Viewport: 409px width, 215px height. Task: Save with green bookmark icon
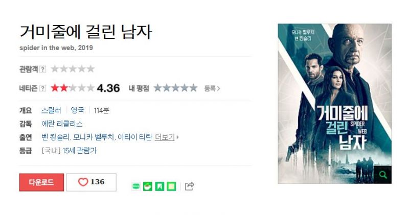coord(160,186)
